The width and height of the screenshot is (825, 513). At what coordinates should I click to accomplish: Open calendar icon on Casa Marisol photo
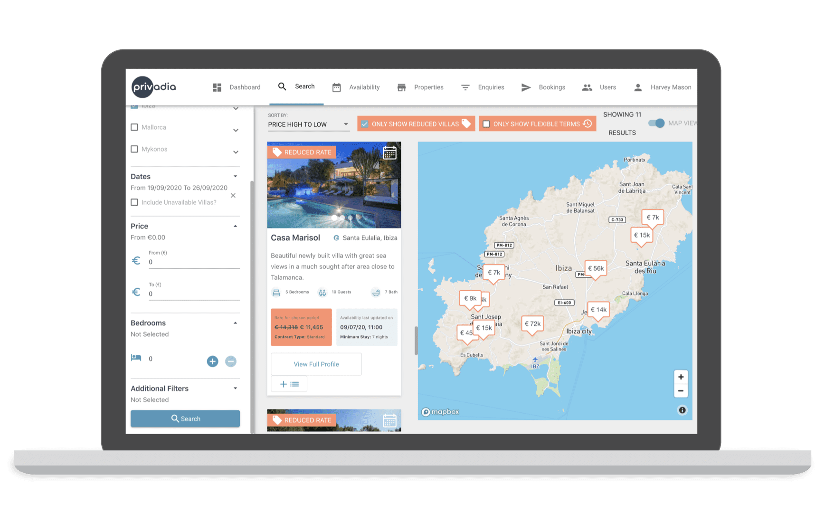(x=389, y=153)
